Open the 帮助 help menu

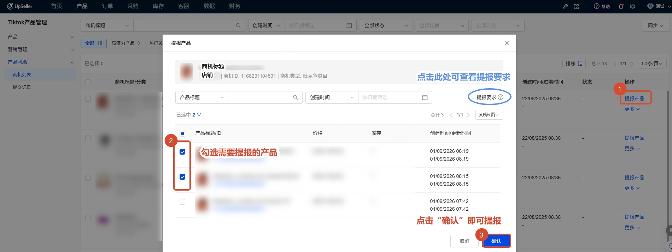[x=602, y=6]
